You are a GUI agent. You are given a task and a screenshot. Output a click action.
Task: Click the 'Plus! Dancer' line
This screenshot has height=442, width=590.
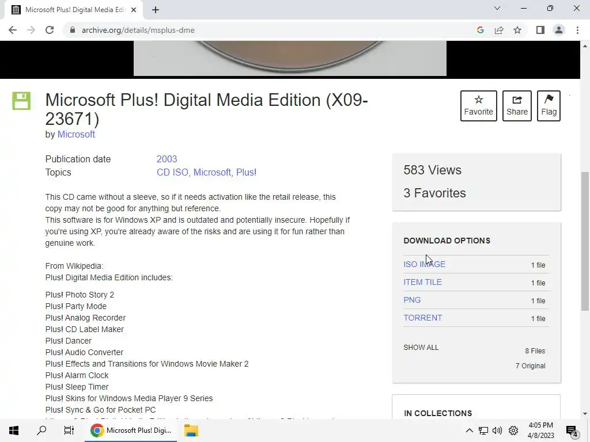tap(68, 341)
